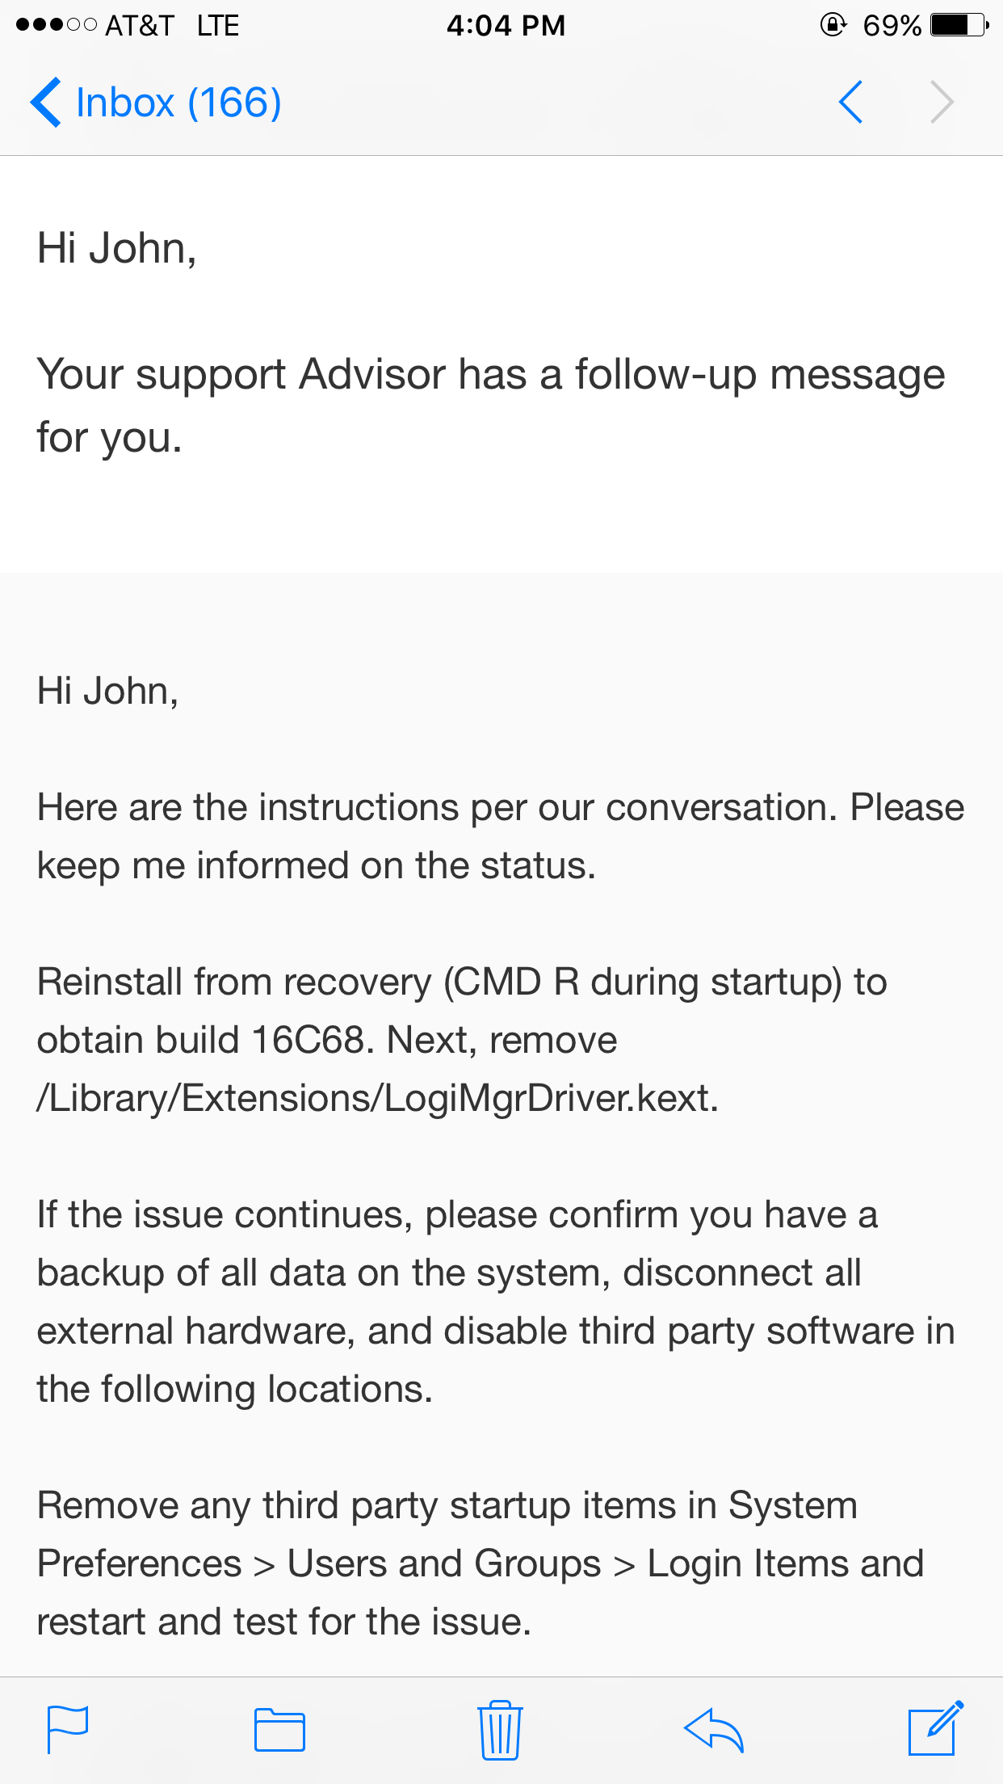Tap the reply arrow icon

click(713, 1730)
